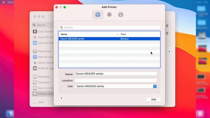This screenshot has height=118, width=210.
Task: Close the Add Printer window
Action: [56, 7]
